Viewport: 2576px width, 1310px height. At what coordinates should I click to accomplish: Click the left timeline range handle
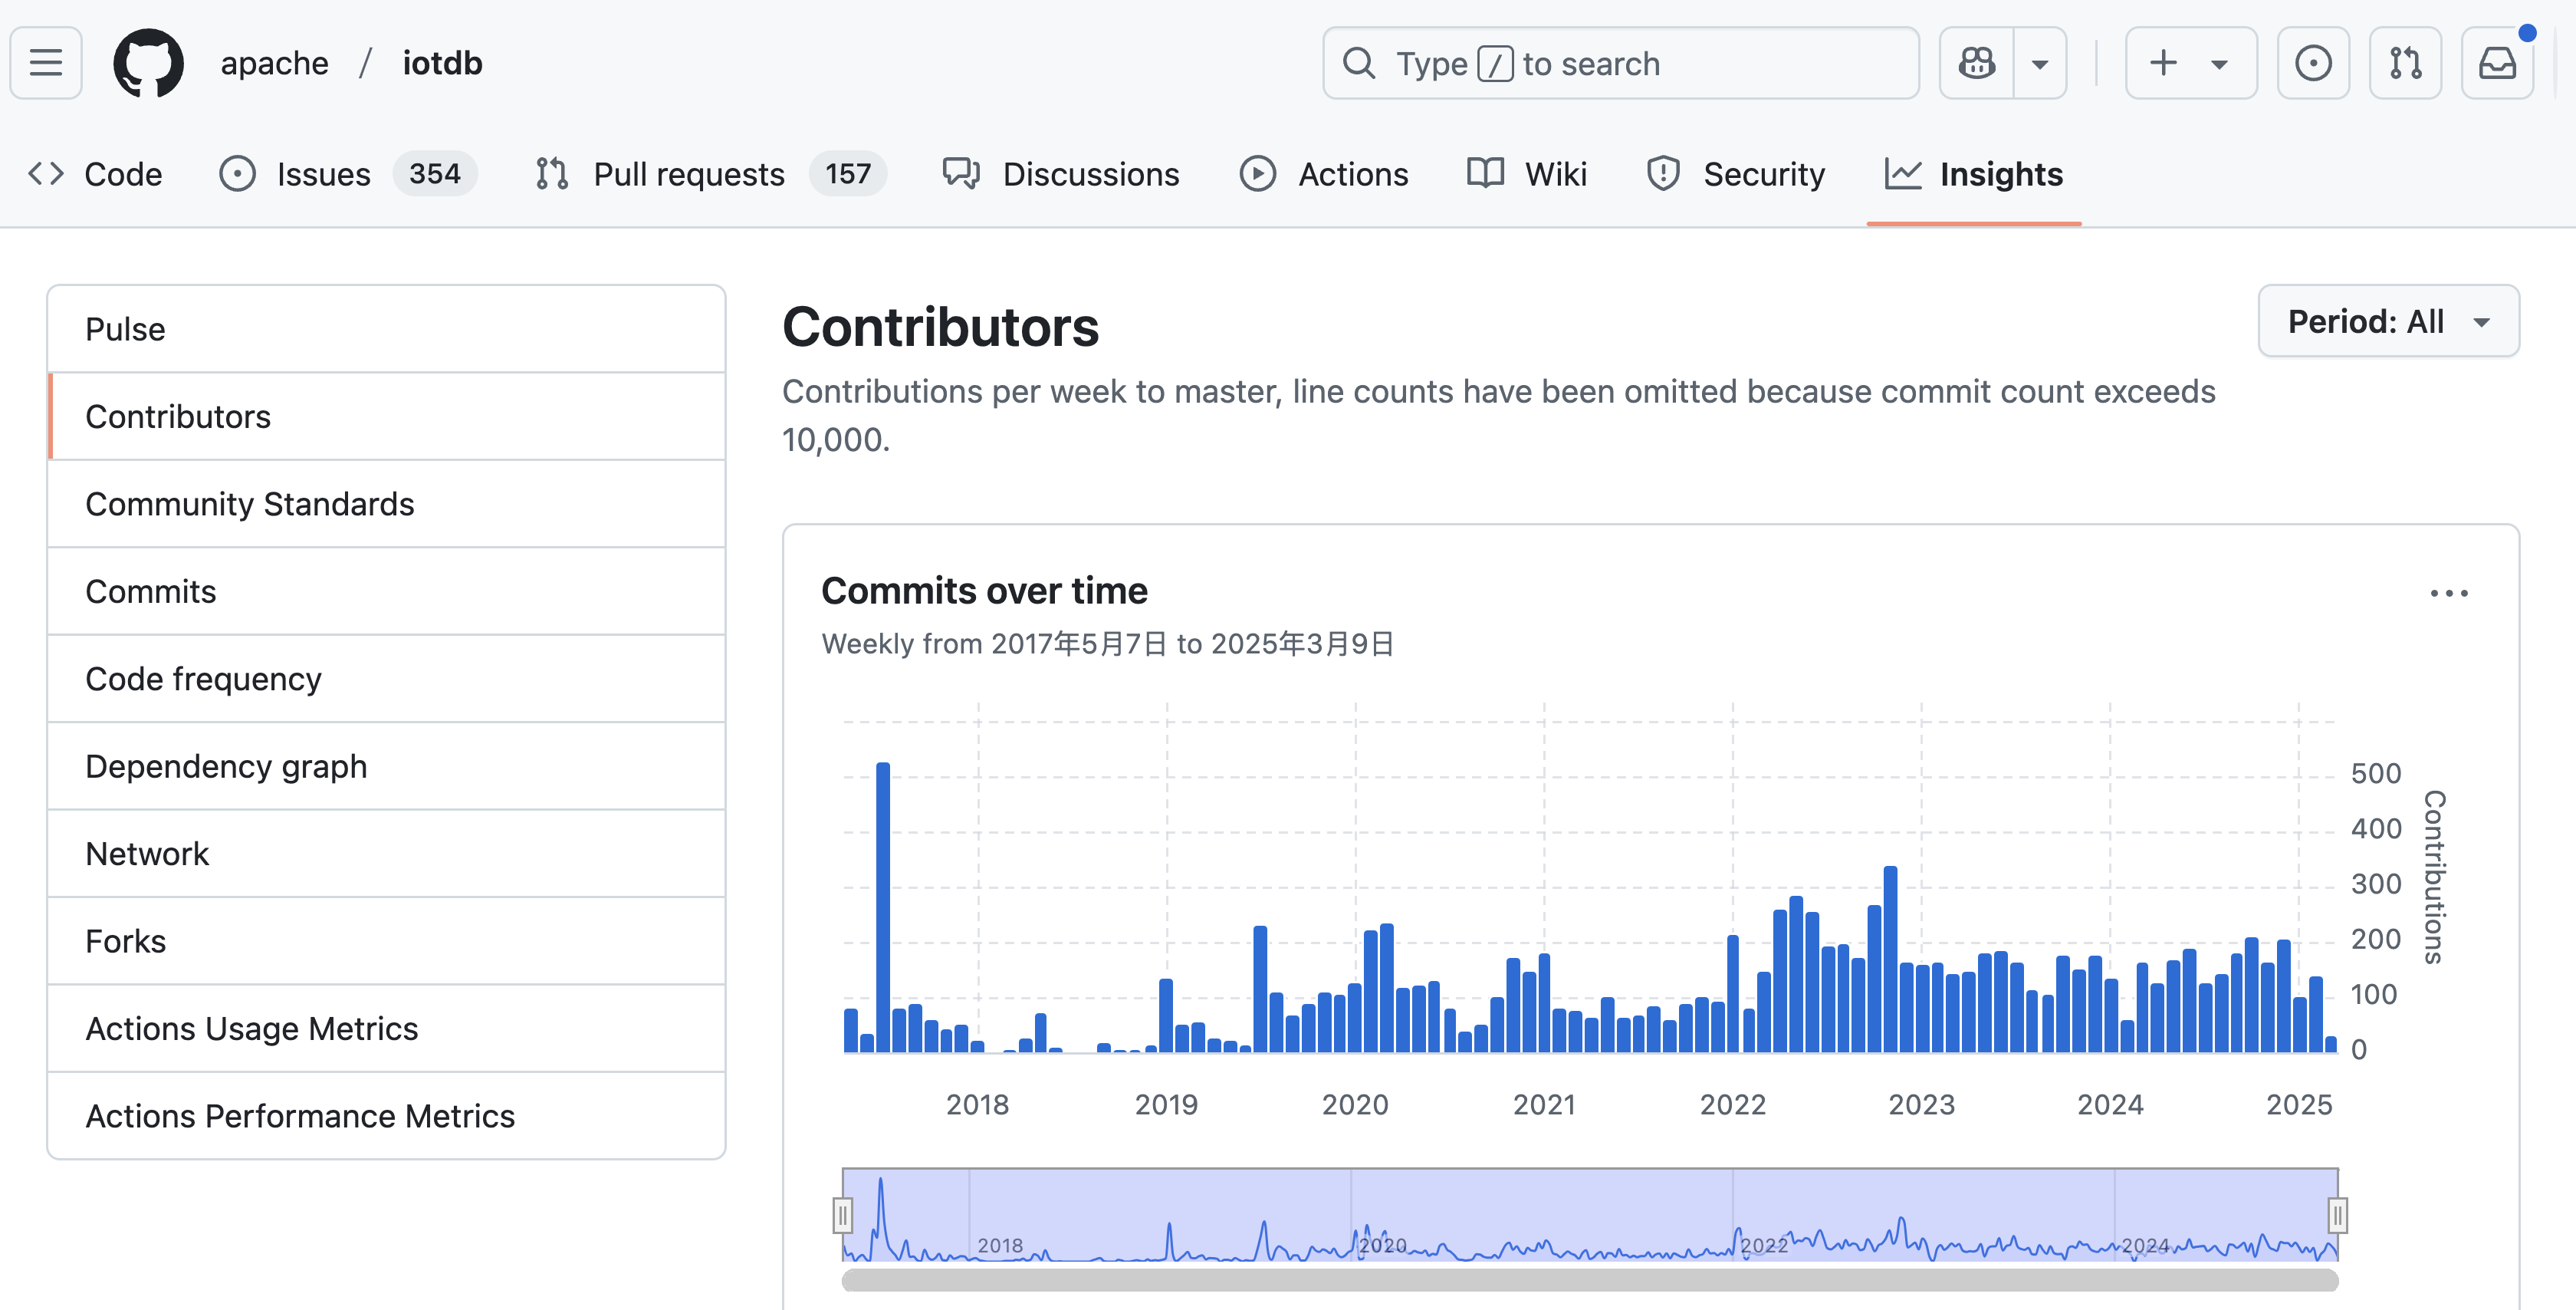pyautogui.click(x=843, y=1215)
